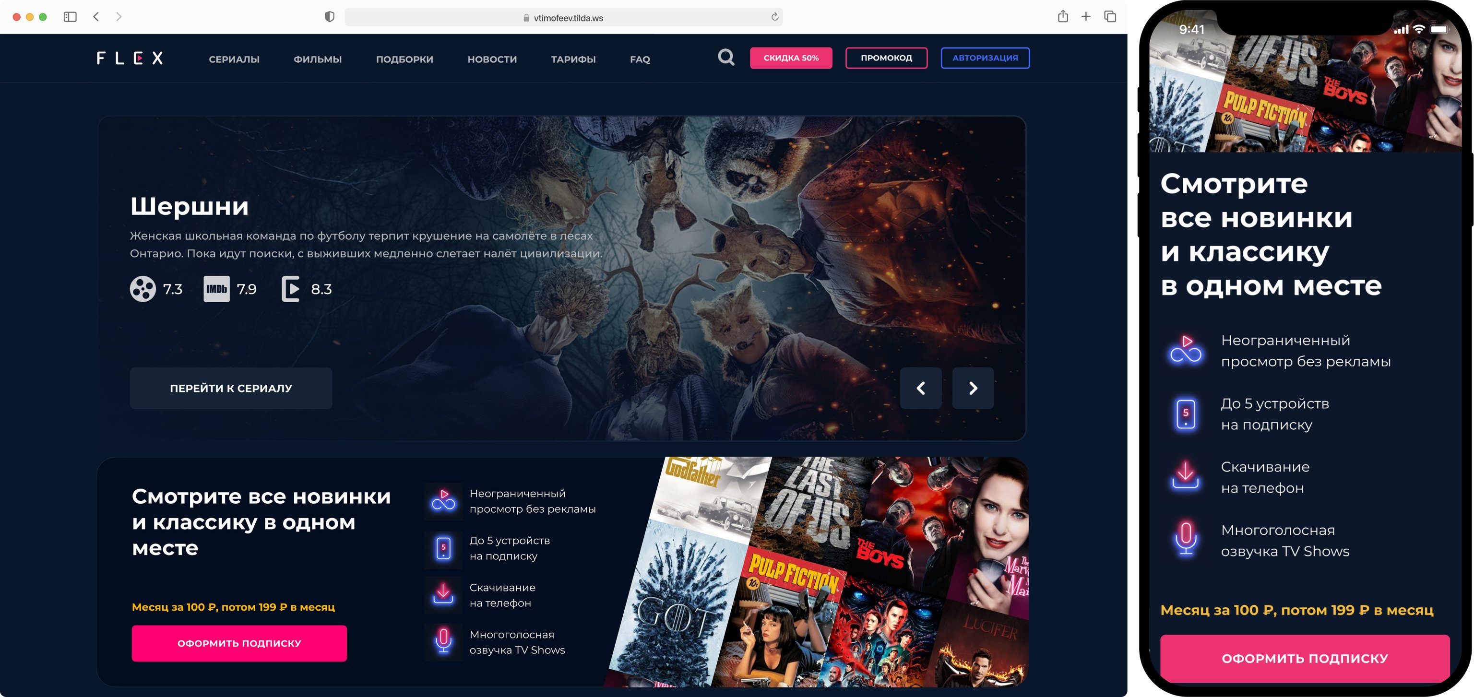Toggle the Safari sidebar icon

pyautogui.click(x=70, y=17)
